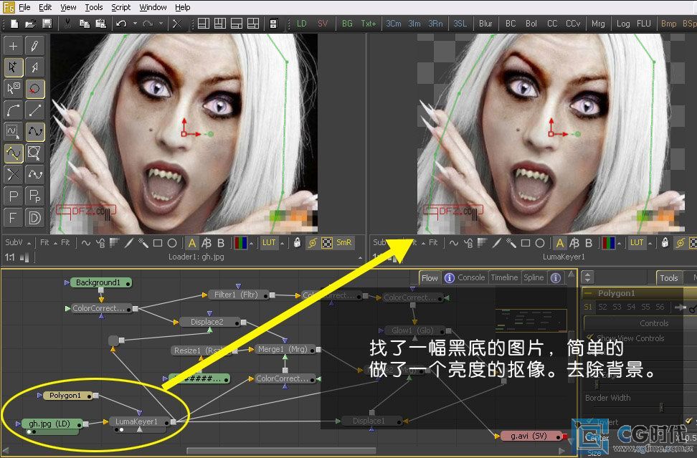This screenshot has height=458, width=697.
Task: Click the info icon after the Spline tab
Action: 556,278
